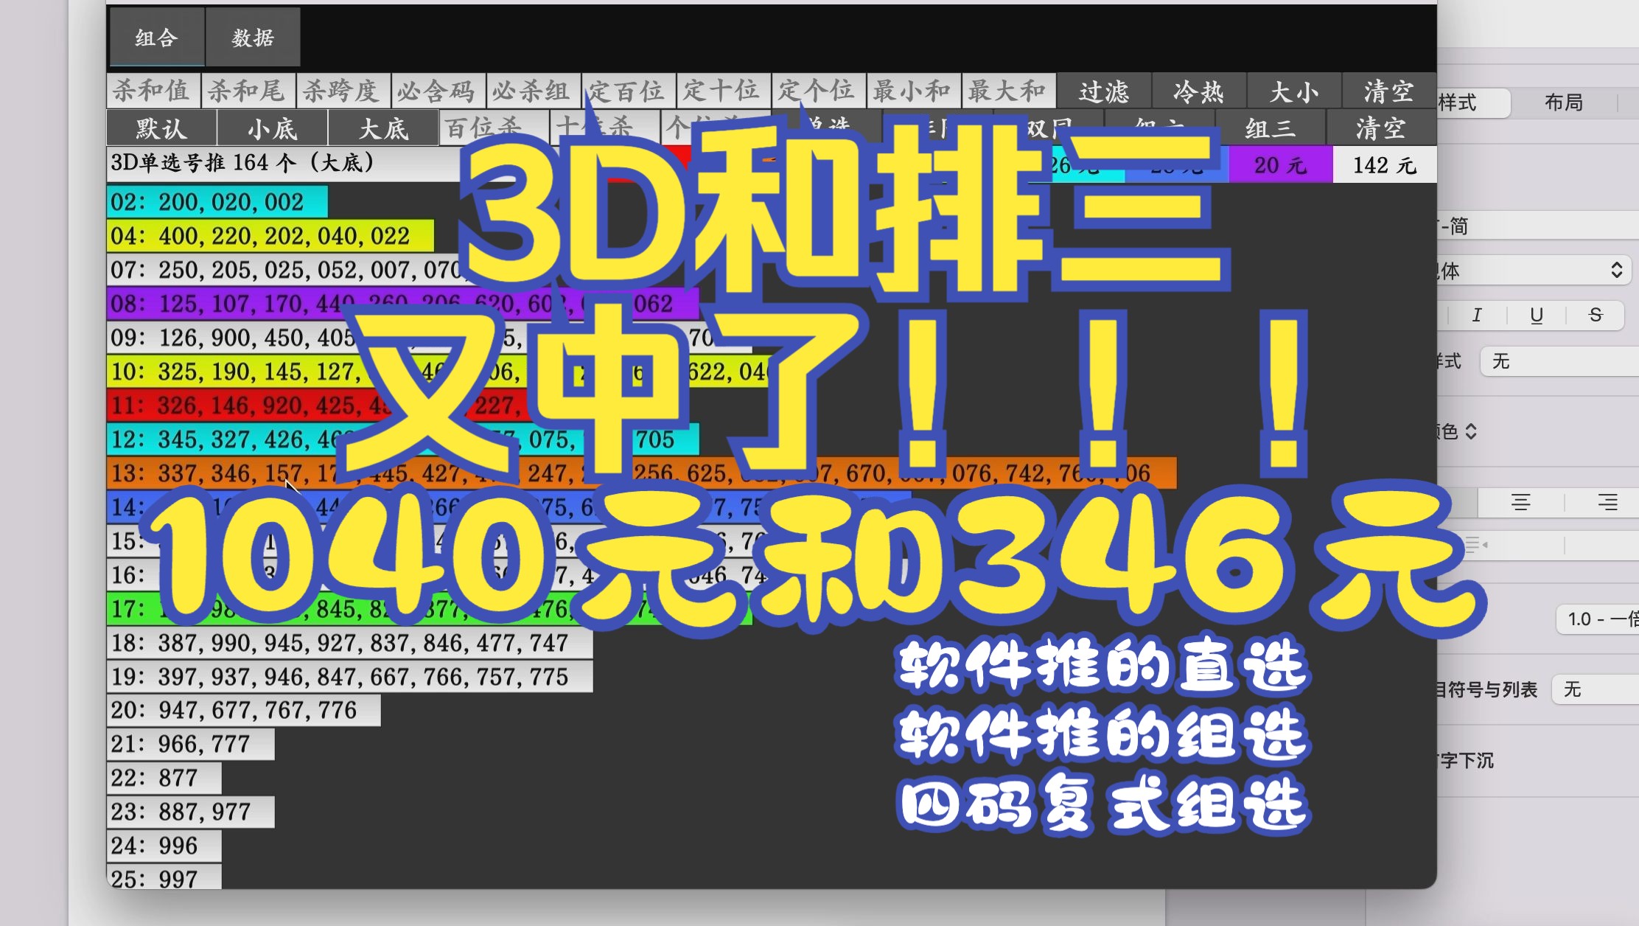Click the 冷热 button
The width and height of the screenshot is (1639, 926).
pos(1199,91)
